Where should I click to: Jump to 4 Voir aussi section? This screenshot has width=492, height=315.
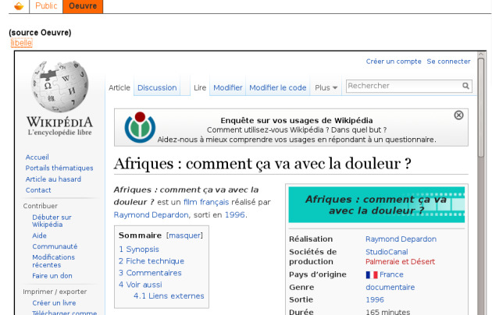coord(141,285)
